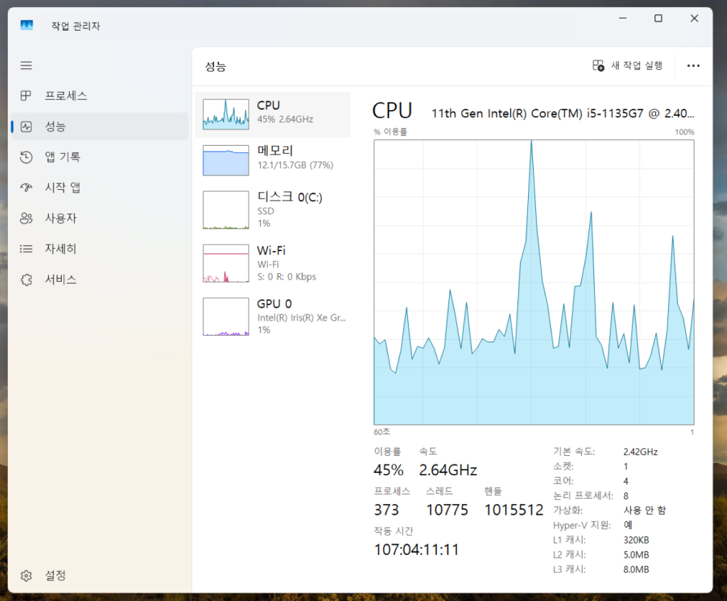
Task: Open 서비스 services puzzle icon
Action: coord(26,280)
